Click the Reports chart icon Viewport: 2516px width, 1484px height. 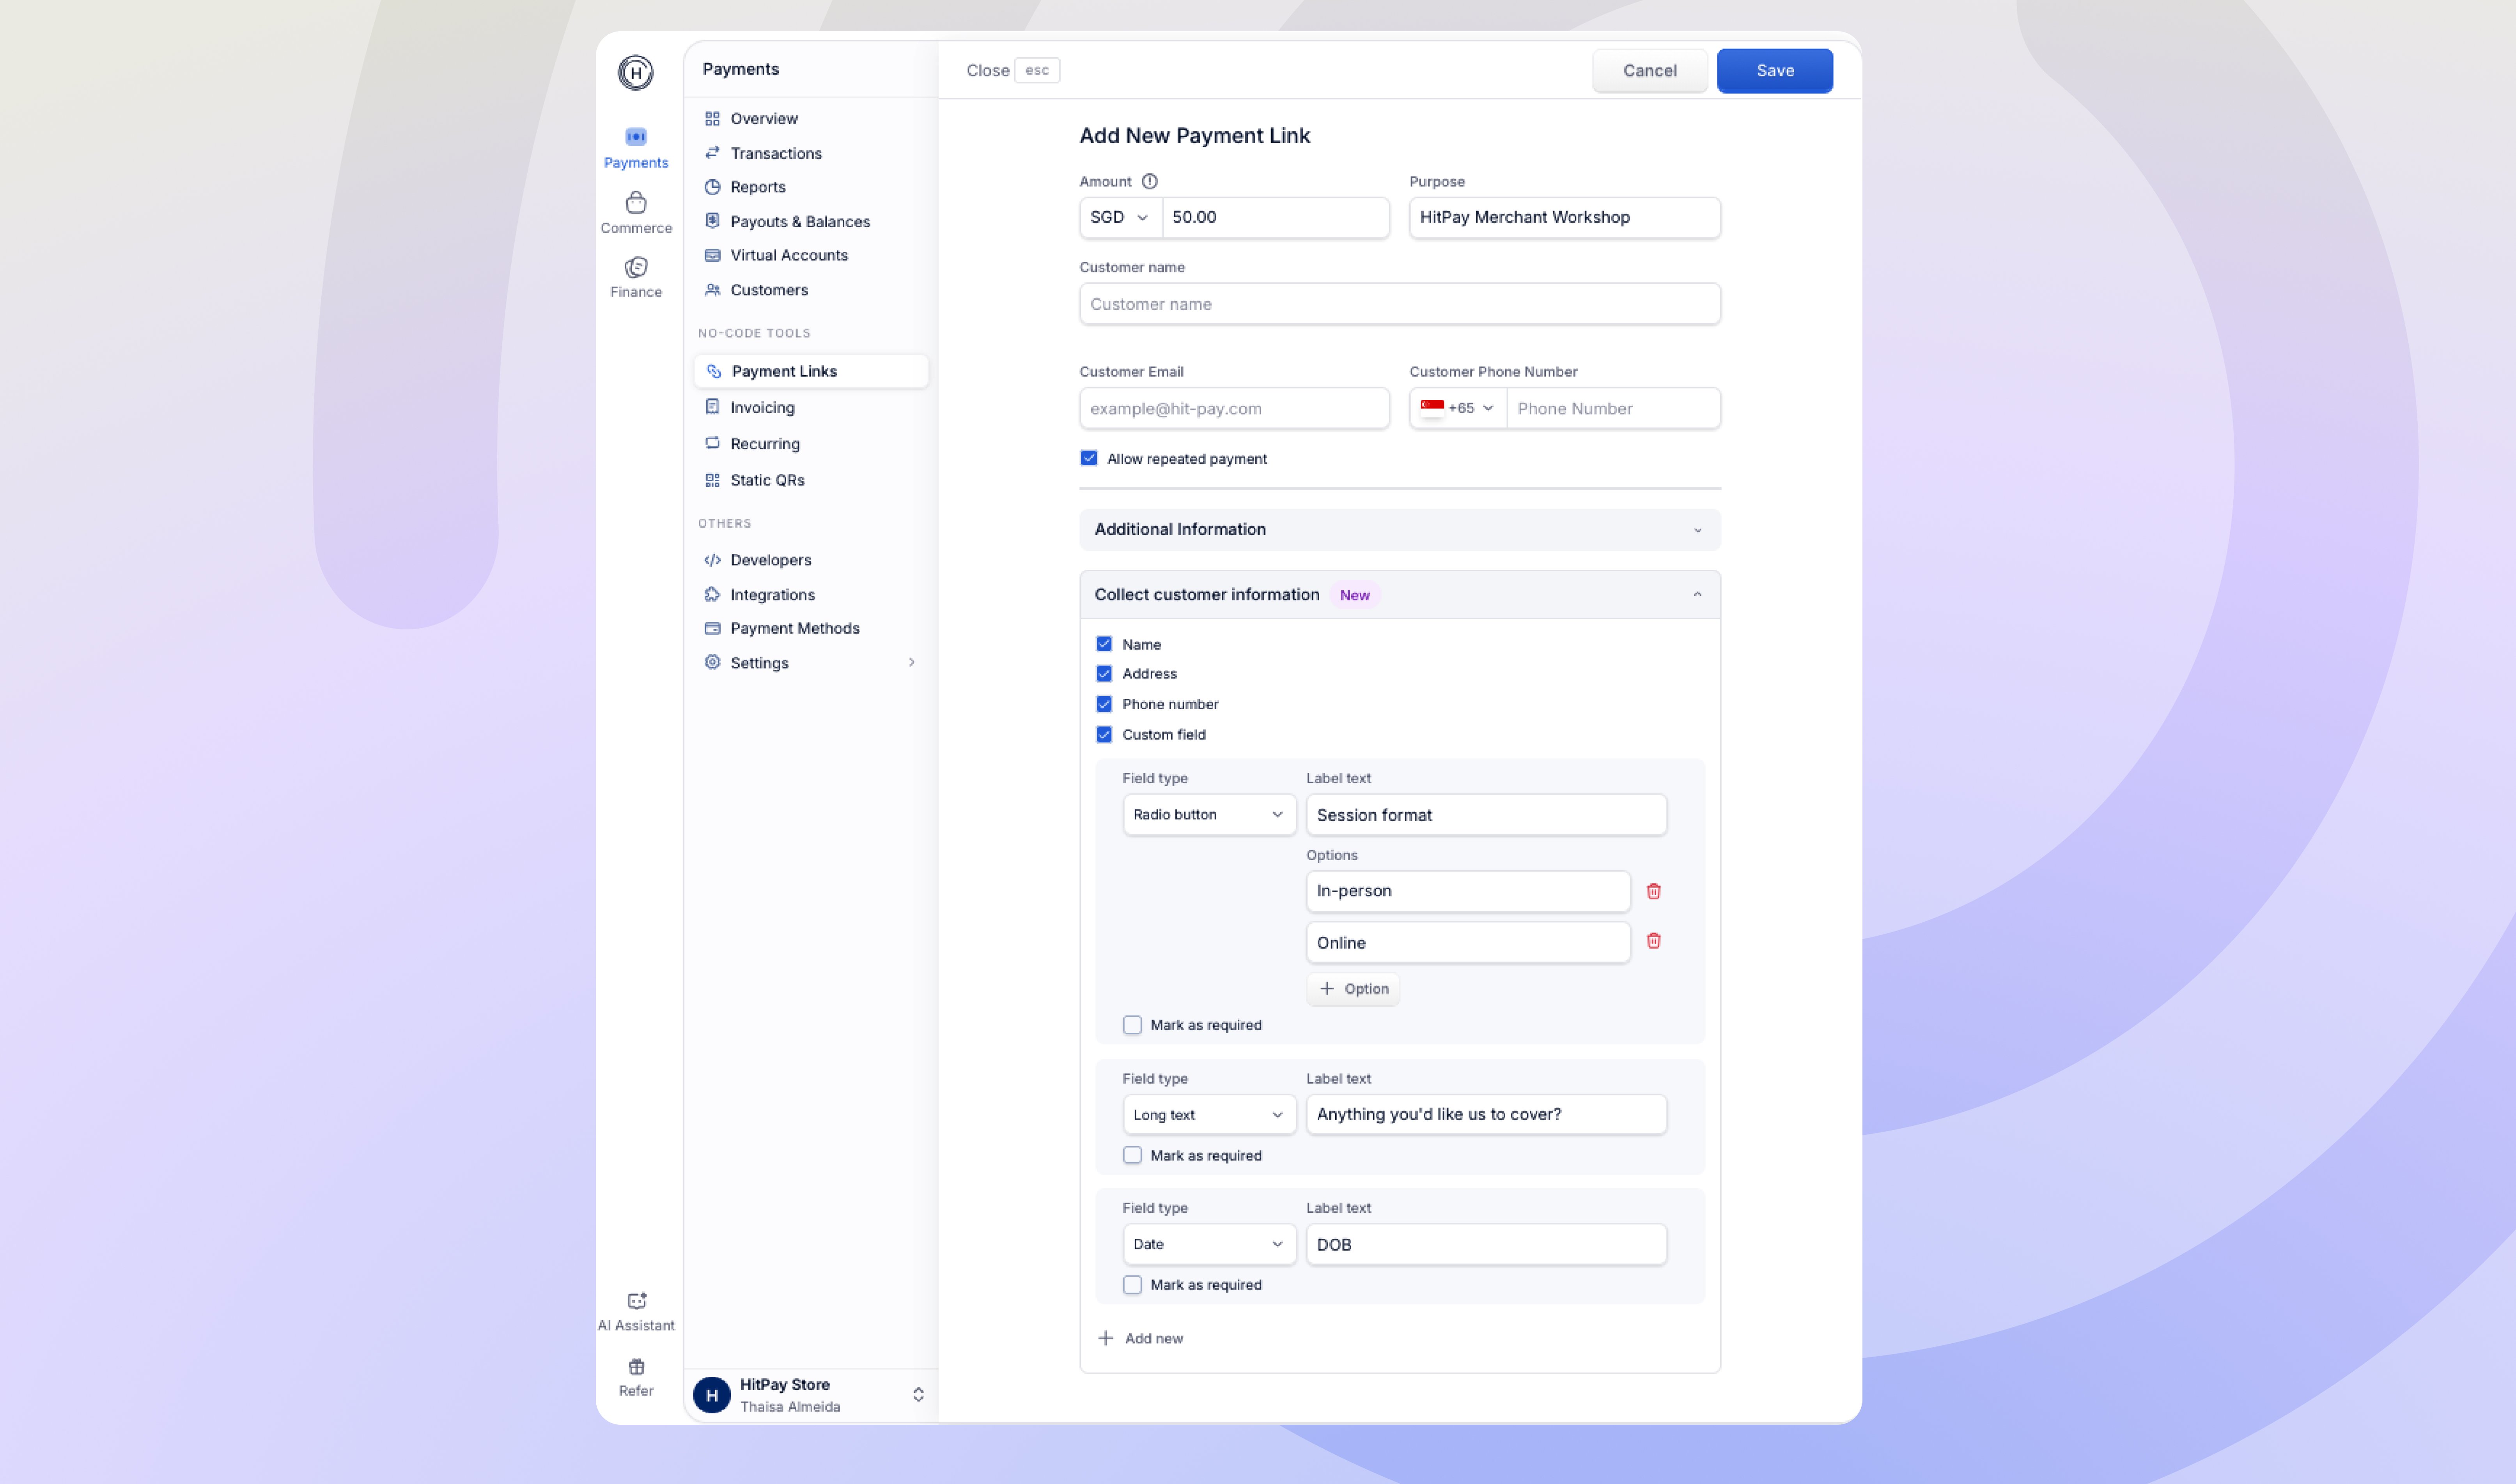click(x=712, y=187)
